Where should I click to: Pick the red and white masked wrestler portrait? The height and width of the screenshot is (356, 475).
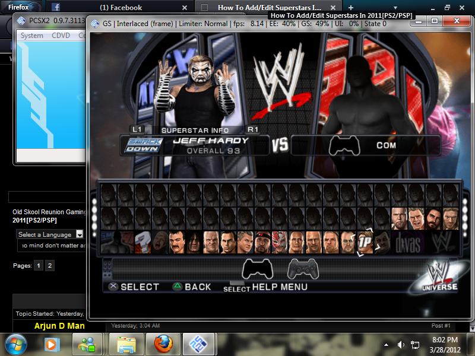click(279, 242)
